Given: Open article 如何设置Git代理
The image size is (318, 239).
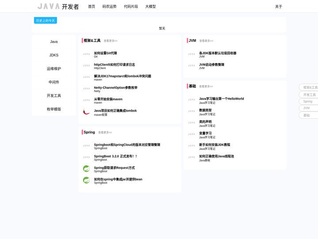Looking at the screenshot, I should tap(105, 53).
